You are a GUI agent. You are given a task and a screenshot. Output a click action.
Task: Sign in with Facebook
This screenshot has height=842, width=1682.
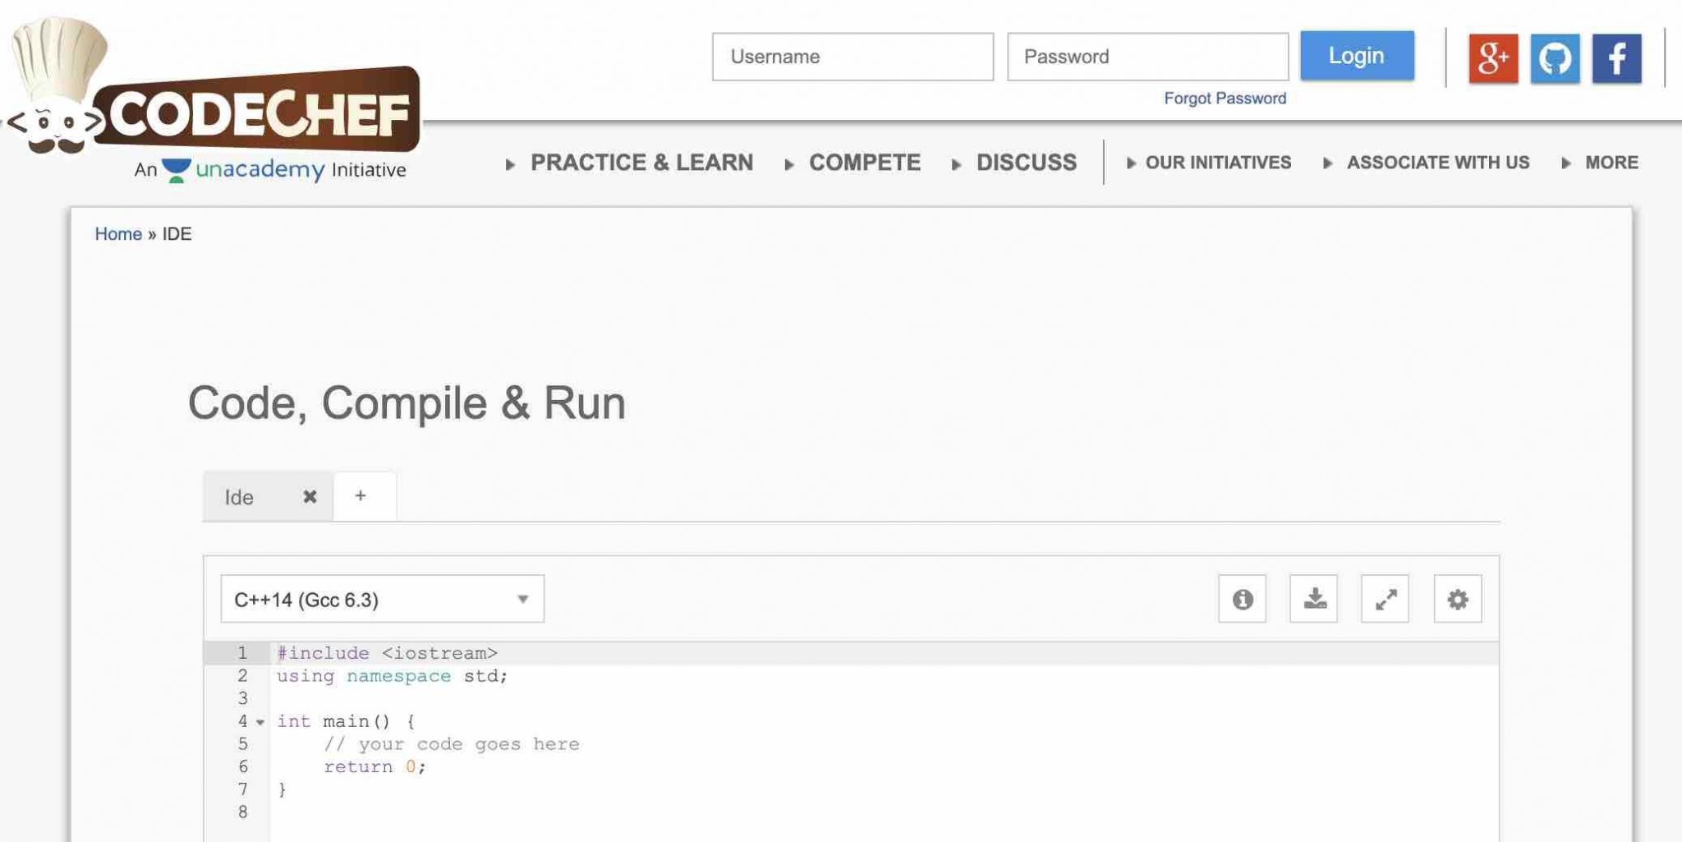[x=1615, y=58]
